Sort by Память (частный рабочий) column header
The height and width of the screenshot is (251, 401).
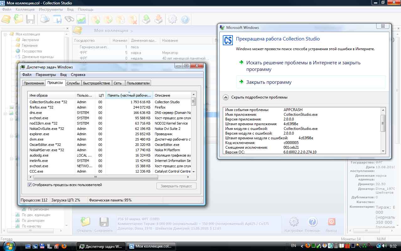coord(129,95)
